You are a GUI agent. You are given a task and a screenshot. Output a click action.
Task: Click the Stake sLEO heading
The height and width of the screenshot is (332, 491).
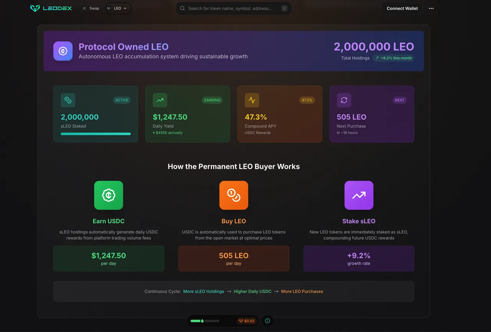pos(359,221)
